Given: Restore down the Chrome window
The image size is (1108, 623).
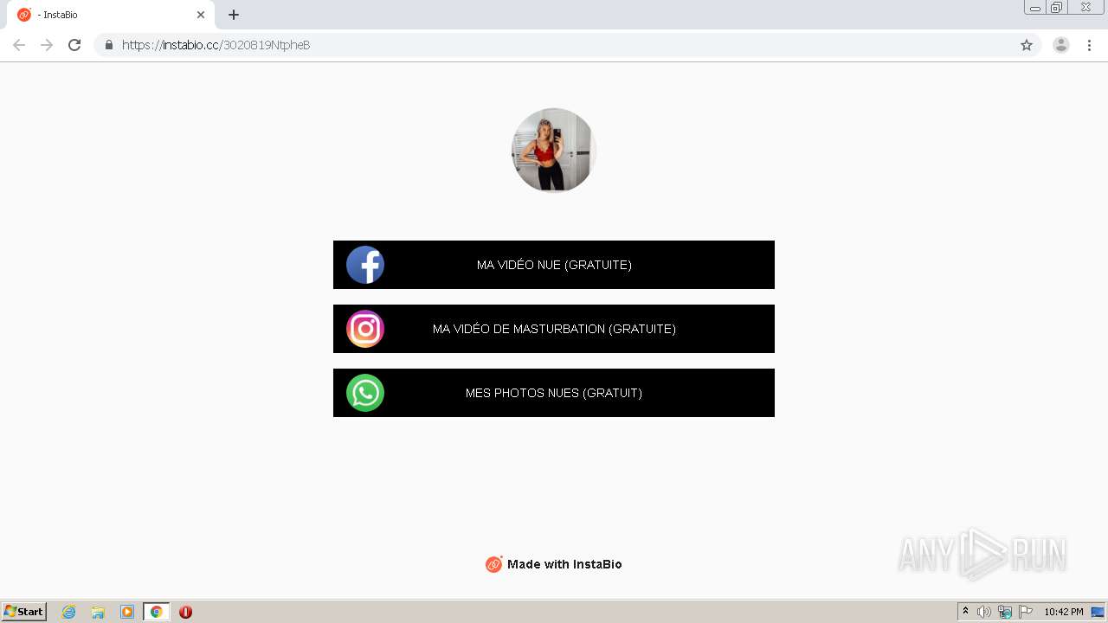Looking at the screenshot, I should click(x=1057, y=7).
